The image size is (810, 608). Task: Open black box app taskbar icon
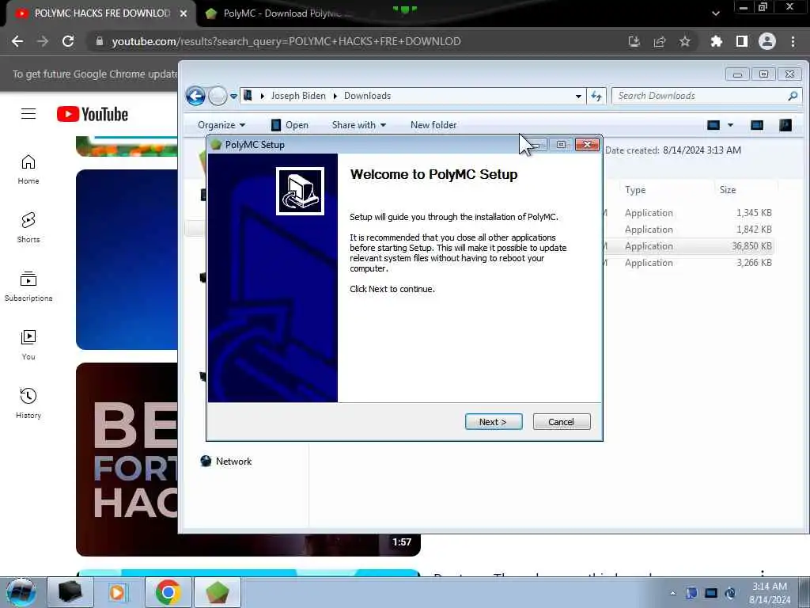point(70,592)
